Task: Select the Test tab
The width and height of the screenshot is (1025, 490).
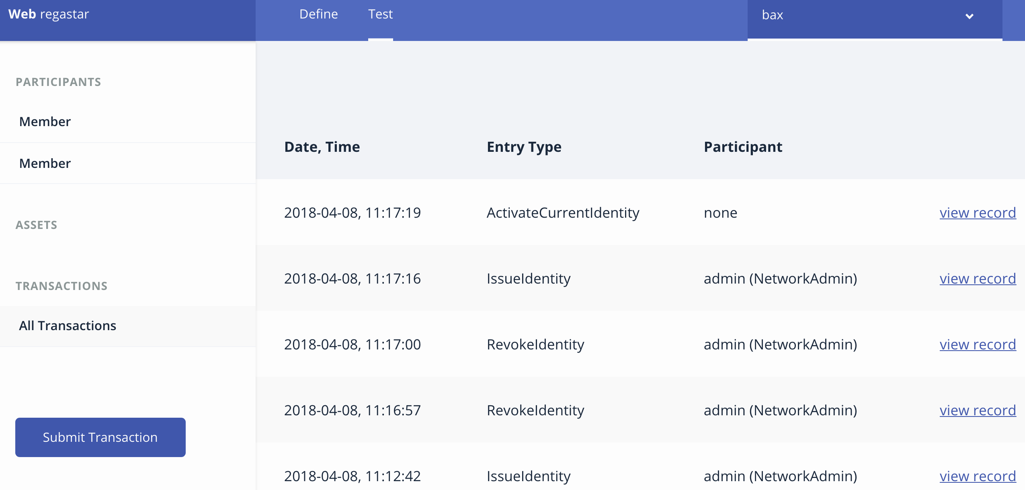Action: tap(380, 14)
